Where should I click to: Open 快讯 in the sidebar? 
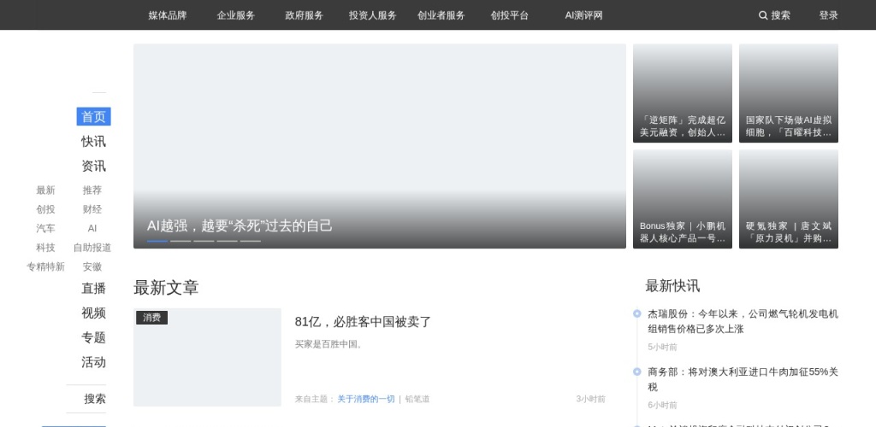click(x=94, y=142)
